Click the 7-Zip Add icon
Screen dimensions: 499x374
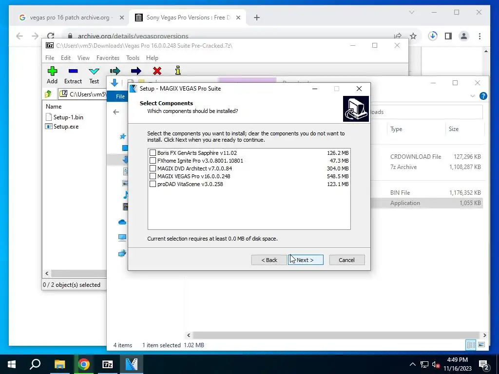[x=52, y=71]
